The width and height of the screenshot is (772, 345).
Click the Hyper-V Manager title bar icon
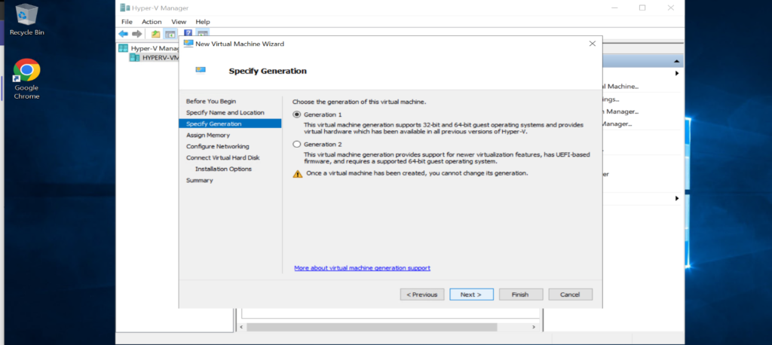point(124,8)
